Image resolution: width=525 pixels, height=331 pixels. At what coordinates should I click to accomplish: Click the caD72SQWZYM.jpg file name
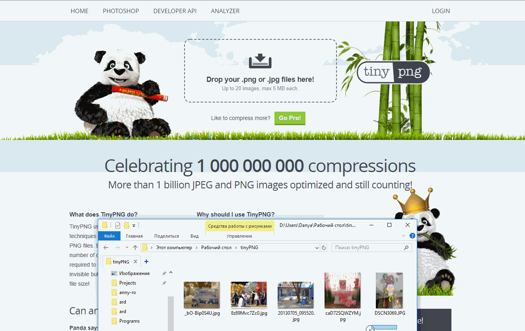coord(343,316)
